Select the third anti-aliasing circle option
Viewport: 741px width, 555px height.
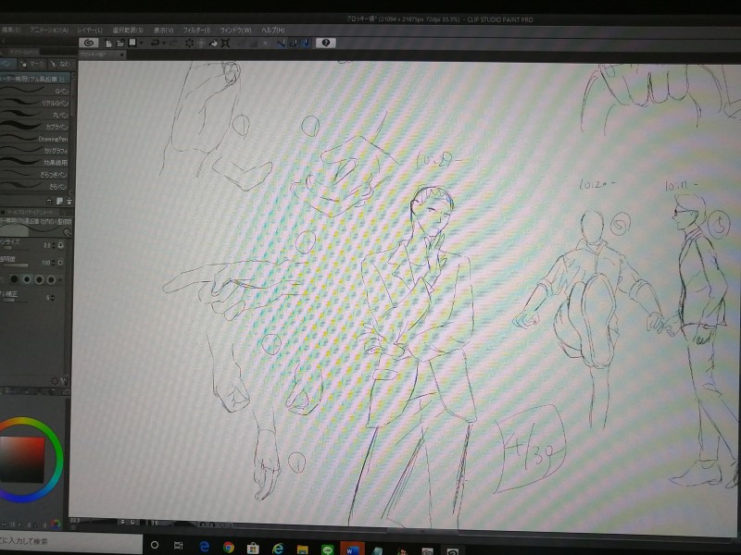(39, 280)
